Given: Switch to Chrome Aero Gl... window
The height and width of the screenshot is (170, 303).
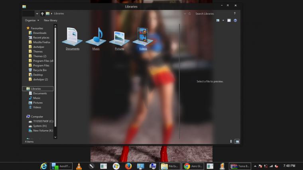Looking at the screenshot, I should [193, 166].
